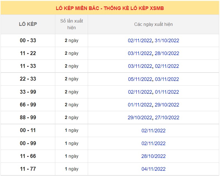Open the 27/10/2022 date in row 88 - 99
This screenshot has height=176, width=220.
coord(167,118)
